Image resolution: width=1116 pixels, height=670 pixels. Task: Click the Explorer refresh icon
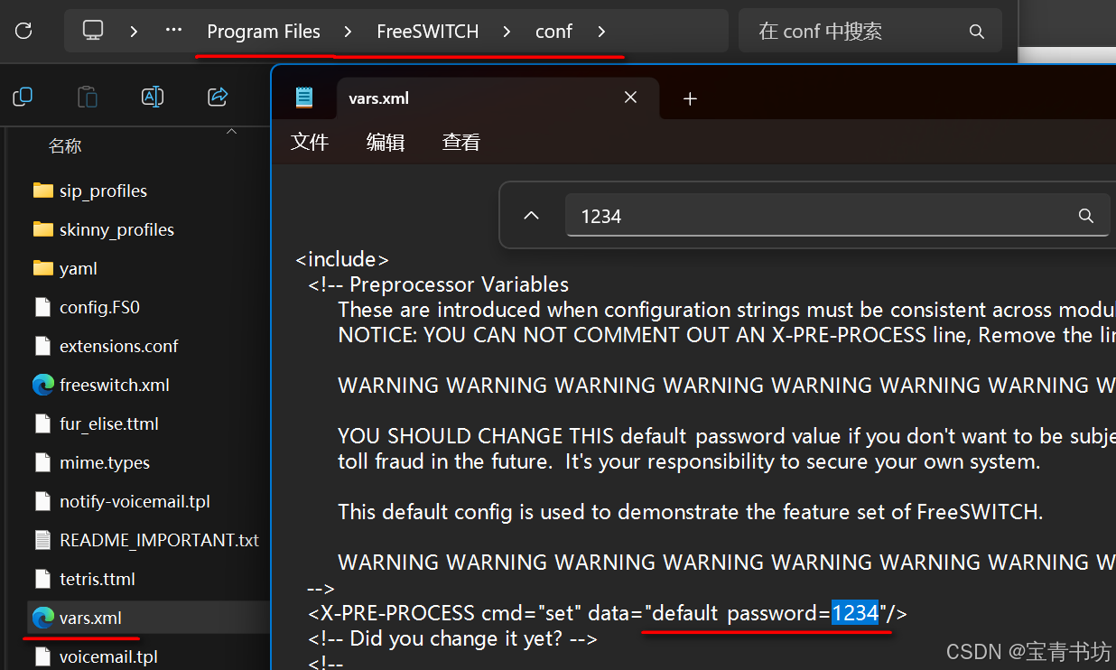[23, 31]
